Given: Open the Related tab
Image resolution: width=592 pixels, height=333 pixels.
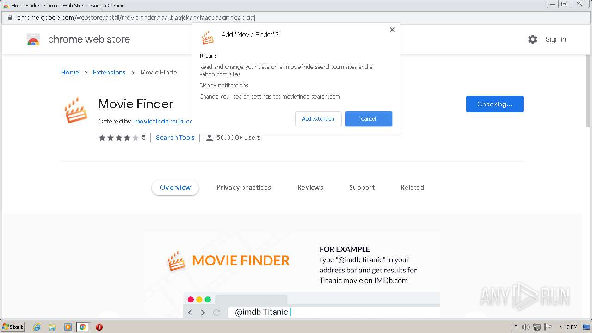Looking at the screenshot, I should 412,187.
